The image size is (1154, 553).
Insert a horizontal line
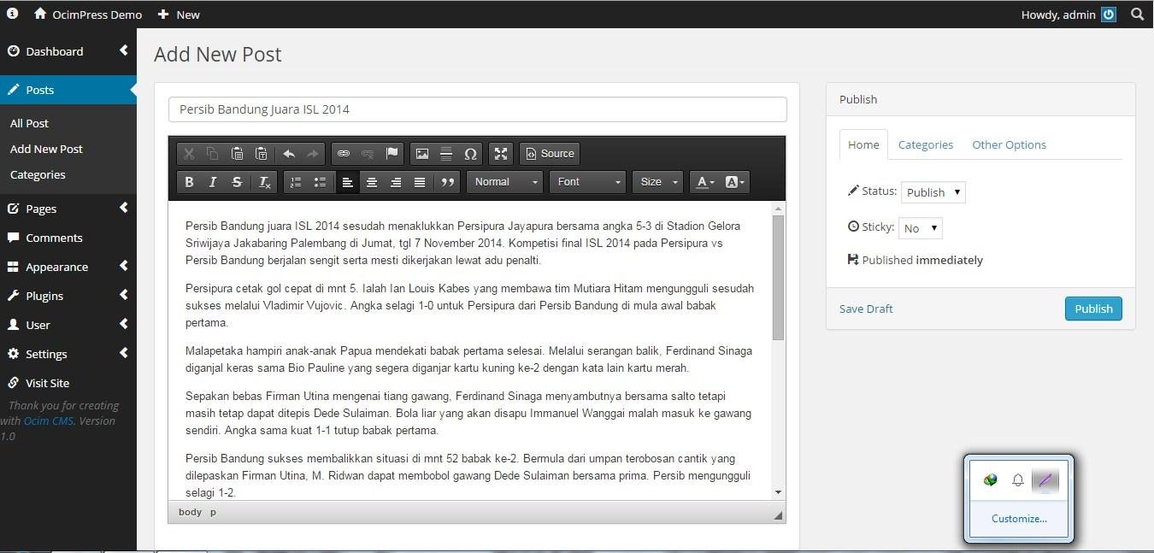pyautogui.click(x=446, y=154)
